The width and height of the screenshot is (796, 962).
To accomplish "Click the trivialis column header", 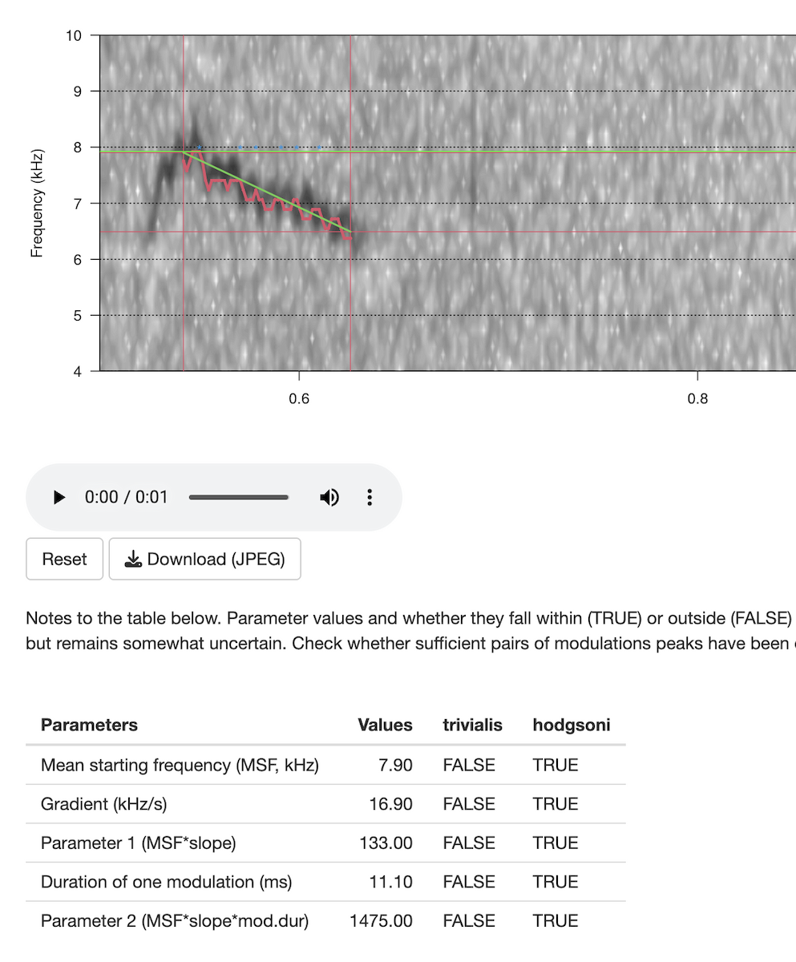I will pyautogui.click(x=472, y=726).
